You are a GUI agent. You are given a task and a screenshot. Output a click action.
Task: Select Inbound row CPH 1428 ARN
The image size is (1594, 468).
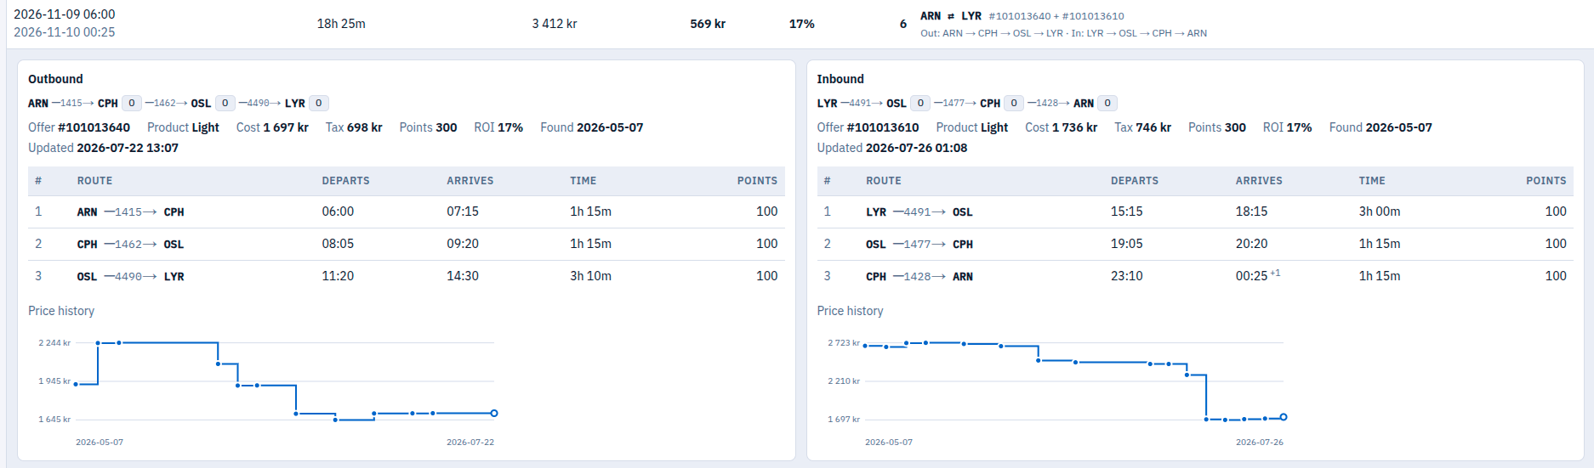tap(1195, 276)
